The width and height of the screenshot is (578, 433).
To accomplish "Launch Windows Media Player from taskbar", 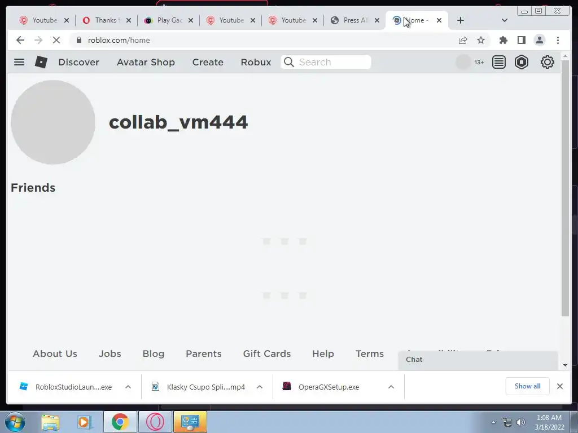I will pyautogui.click(x=85, y=422).
